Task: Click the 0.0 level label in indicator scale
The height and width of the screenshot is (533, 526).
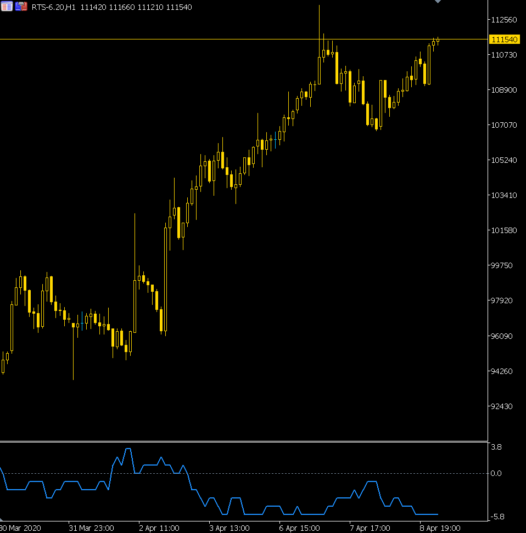Action: (497, 473)
